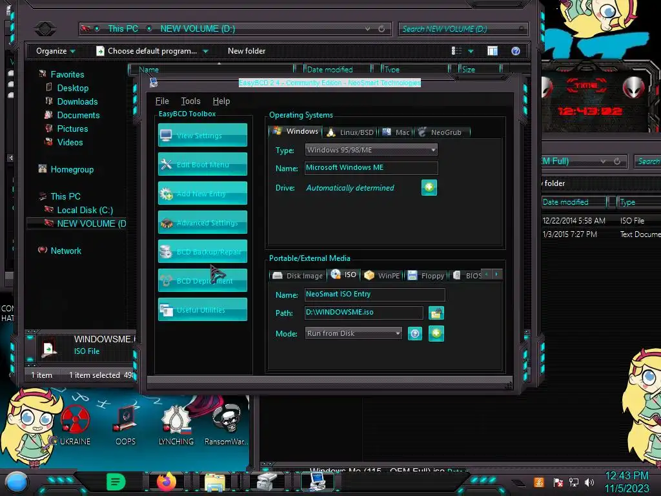Select Documents in navigation pane
The width and height of the screenshot is (661, 496).
[x=78, y=115]
